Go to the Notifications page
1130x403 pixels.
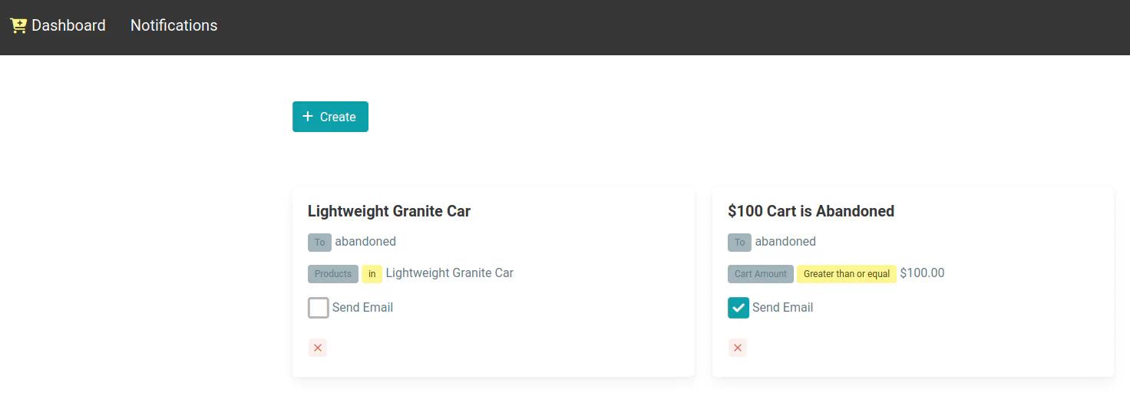coord(173,25)
